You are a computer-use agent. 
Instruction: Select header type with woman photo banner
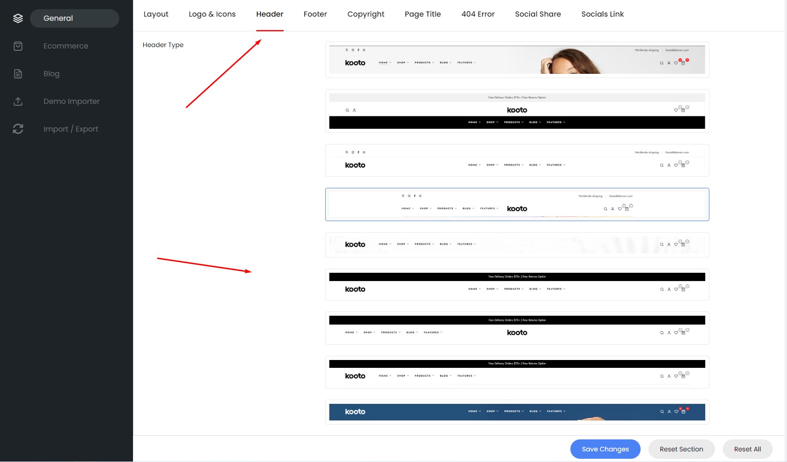(x=517, y=60)
